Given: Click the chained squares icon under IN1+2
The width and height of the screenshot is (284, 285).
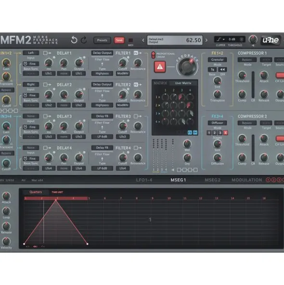Looking at the screenshot, I should pos(9,110).
